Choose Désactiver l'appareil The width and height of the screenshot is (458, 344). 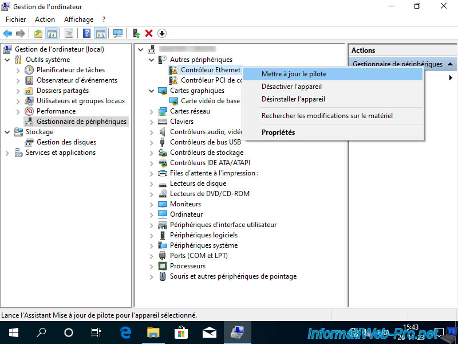333,87
